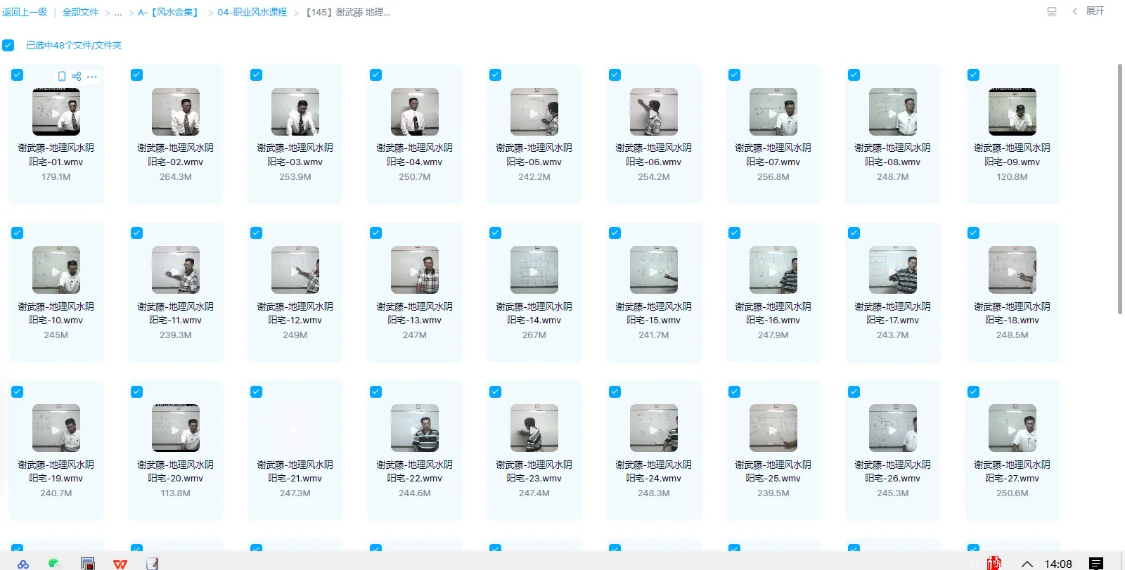Click the vertical scrollbar of the file list

1119,188
